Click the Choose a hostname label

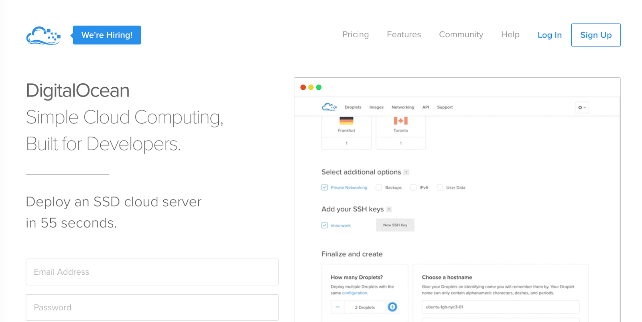coord(447,277)
